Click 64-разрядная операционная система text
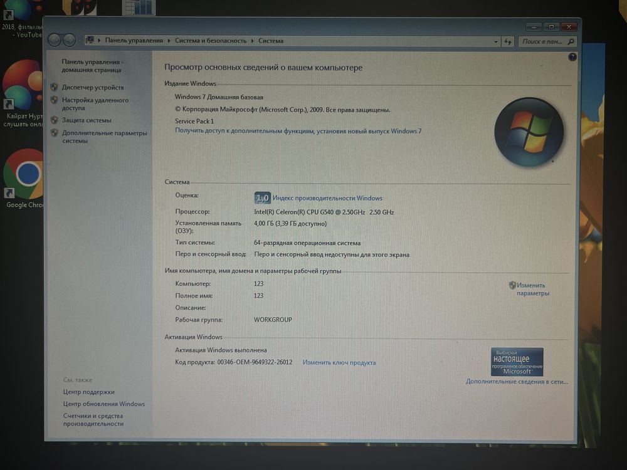627x470 pixels. point(307,243)
